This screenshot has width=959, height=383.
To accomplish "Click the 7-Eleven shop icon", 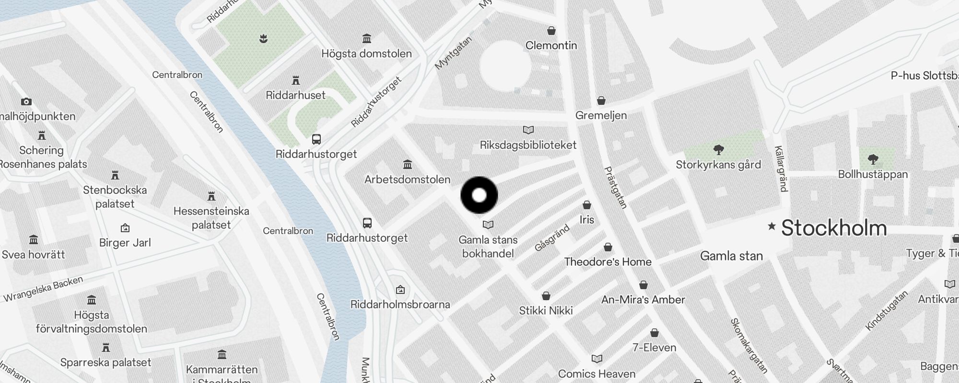I will 655,333.
